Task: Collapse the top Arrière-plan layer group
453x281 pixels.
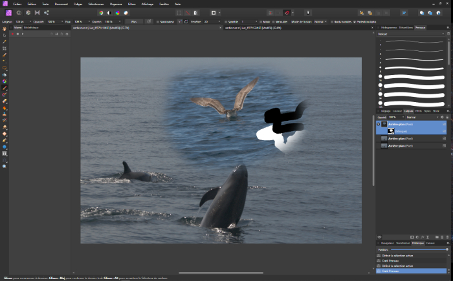Action: pyautogui.click(x=378, y=123)
